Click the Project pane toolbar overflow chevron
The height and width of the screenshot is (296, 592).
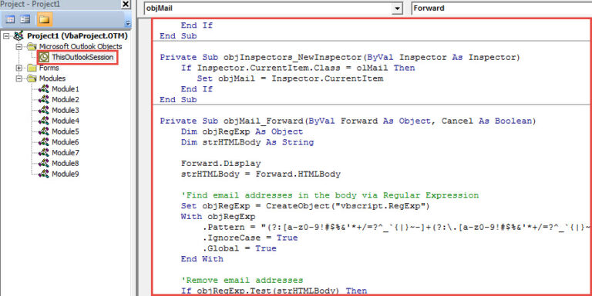128,23
